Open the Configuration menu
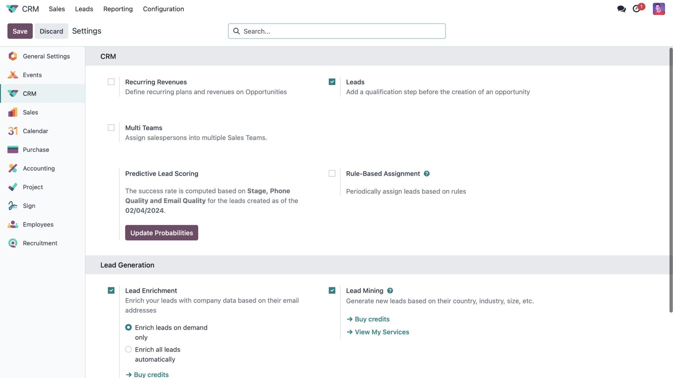Screen dimensions: 673x378 click(163, 9)
